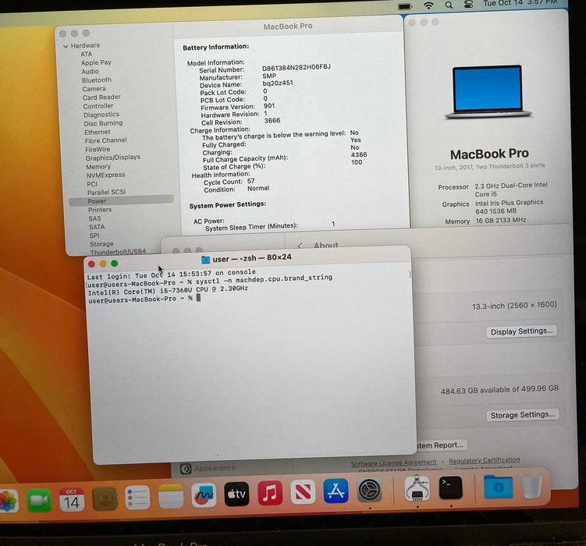
Task: Launch Reminders from the dock
Action: click(137, 497)
